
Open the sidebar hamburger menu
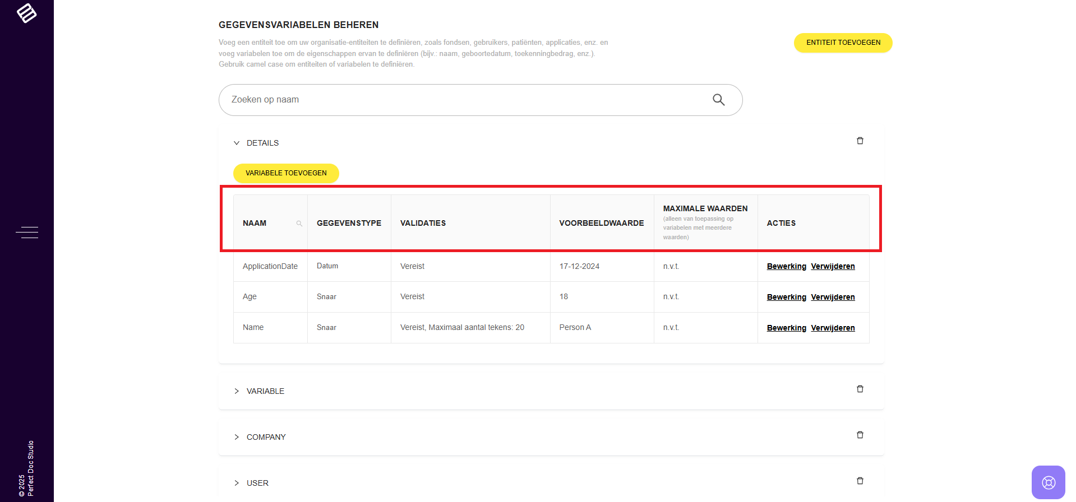click(27, 233)
